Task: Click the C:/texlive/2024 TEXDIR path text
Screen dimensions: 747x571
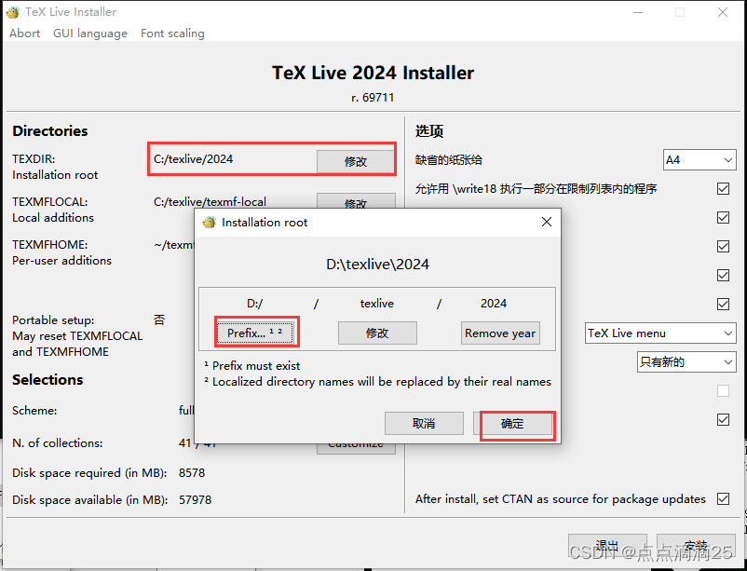Action: click(x=194, y=159)
